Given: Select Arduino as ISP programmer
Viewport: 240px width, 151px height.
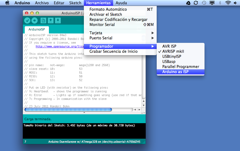Looking at the screenshot, I should pos(181,72).
